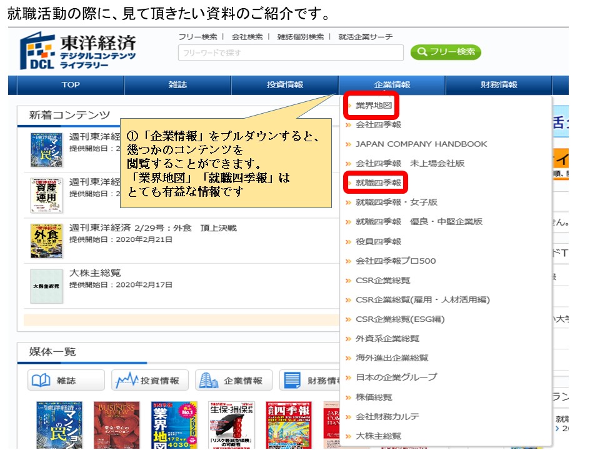The height and width of the screenshot is (450, 600).
Task: Choose 就職四季報 from the dropdown menu
Action: click(379, 183)
